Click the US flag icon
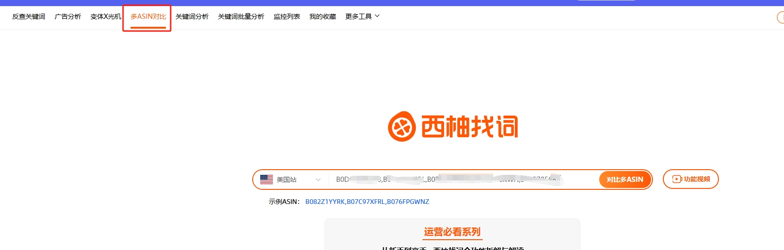784x250 pixels. pyautogui.click(x=266, y=180)
